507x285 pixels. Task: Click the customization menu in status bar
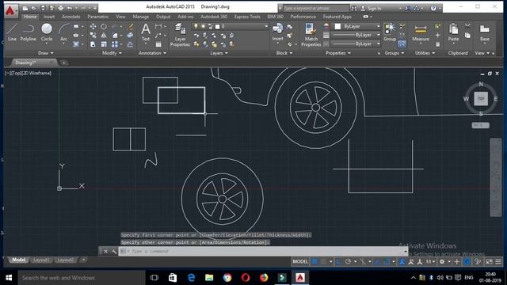point(498,262)
